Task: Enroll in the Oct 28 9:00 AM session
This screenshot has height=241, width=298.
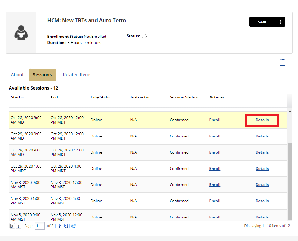Action: pos(214,120)
